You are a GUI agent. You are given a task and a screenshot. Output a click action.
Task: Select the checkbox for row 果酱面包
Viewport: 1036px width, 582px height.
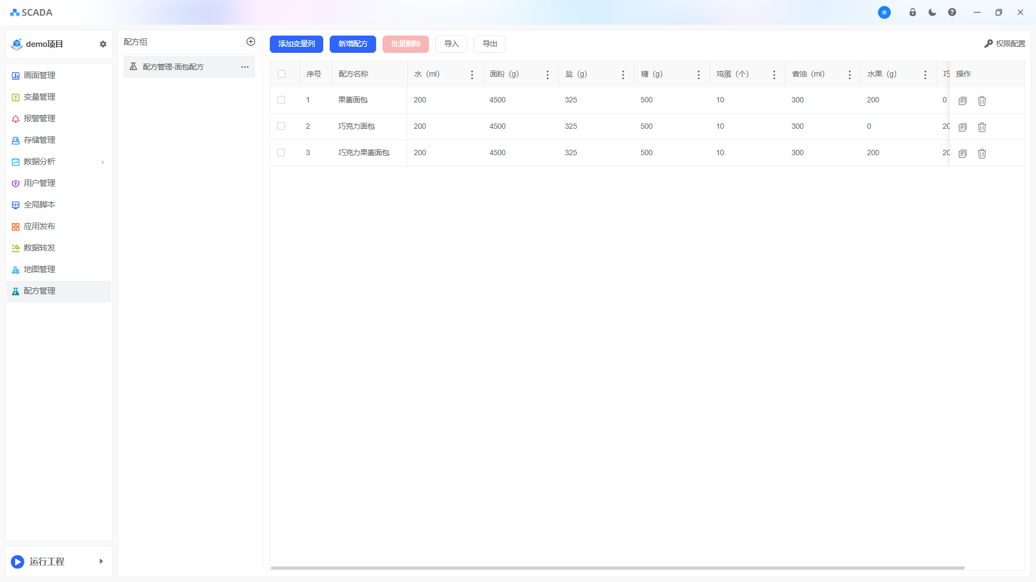pos(281,100)
